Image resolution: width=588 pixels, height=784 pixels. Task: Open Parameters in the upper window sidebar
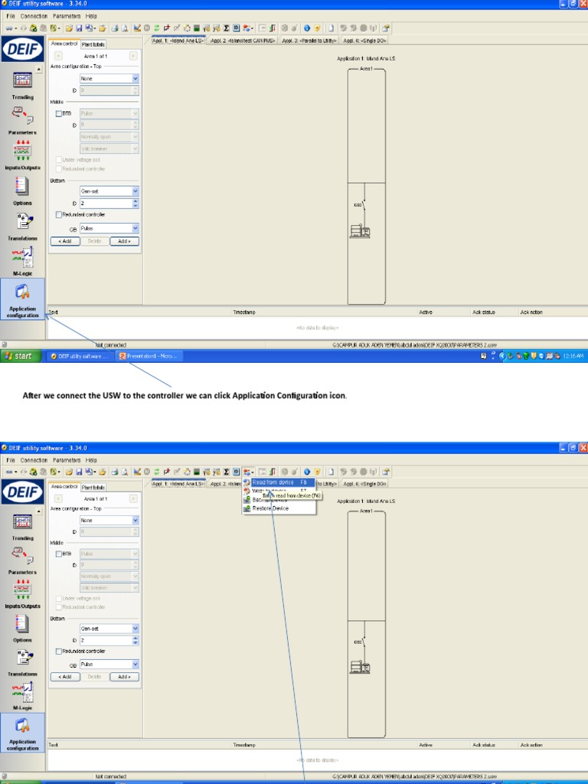[22, 121]
